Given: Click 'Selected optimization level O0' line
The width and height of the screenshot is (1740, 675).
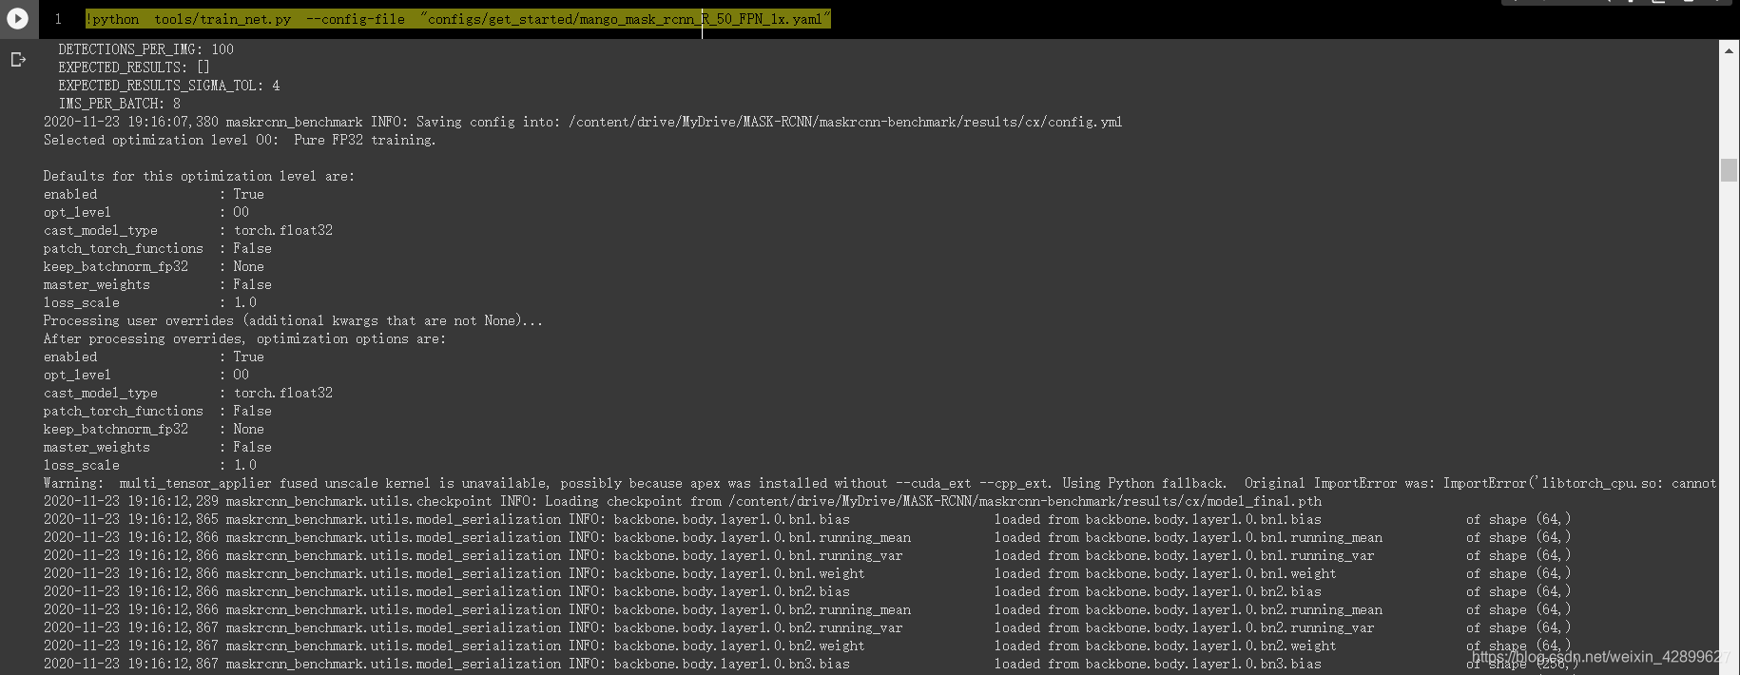Looking at the screenshot, I should (x=240, y=140).
